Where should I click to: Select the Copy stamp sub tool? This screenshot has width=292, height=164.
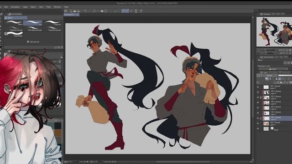point(14,35)
